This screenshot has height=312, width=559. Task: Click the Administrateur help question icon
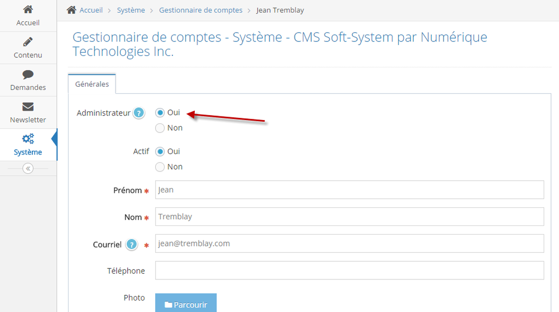[138, 113]
